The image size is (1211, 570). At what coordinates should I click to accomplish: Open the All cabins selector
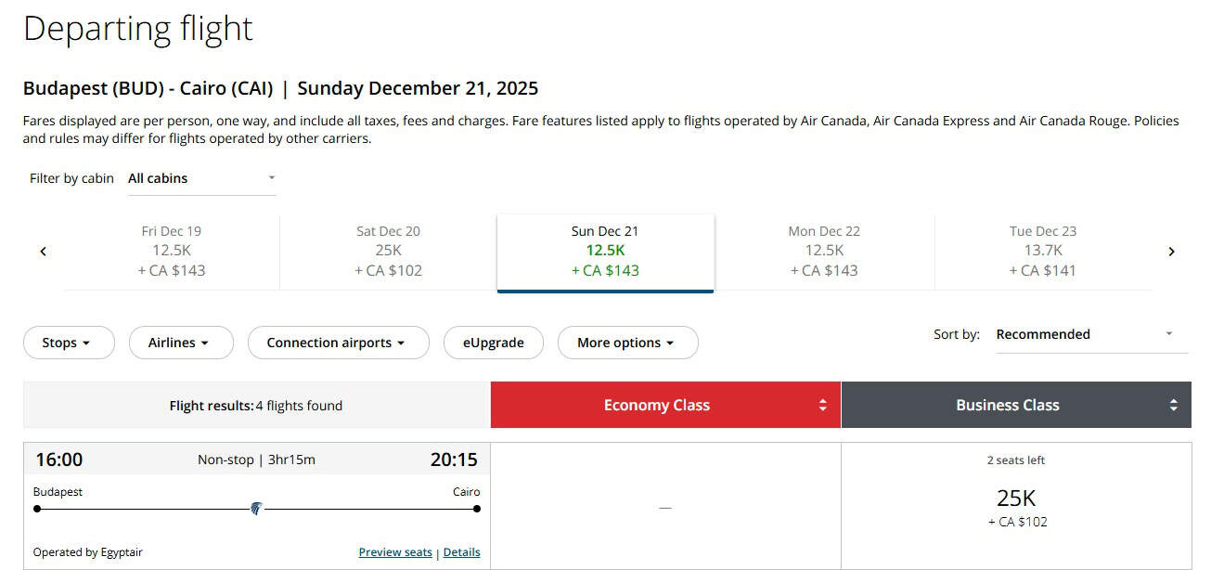point(186,177)
